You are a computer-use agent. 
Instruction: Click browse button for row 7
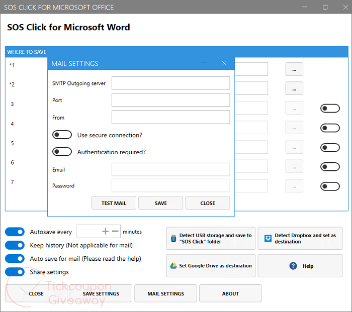click(294, 186)
